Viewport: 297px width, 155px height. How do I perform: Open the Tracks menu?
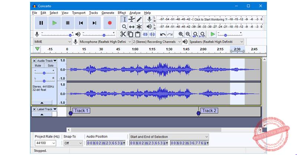coord(94,13)
